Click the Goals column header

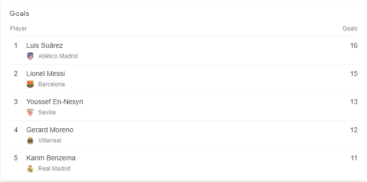(x=350, y=29)
